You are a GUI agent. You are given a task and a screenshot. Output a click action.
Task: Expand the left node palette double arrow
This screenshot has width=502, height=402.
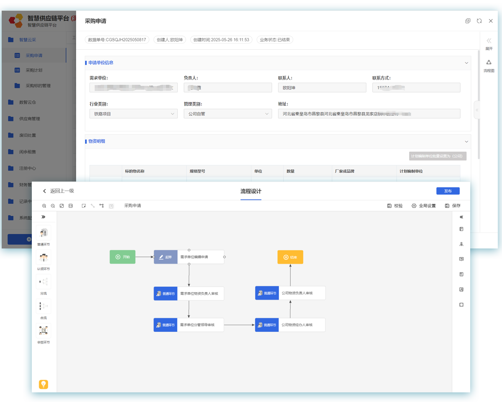[44, 217]
